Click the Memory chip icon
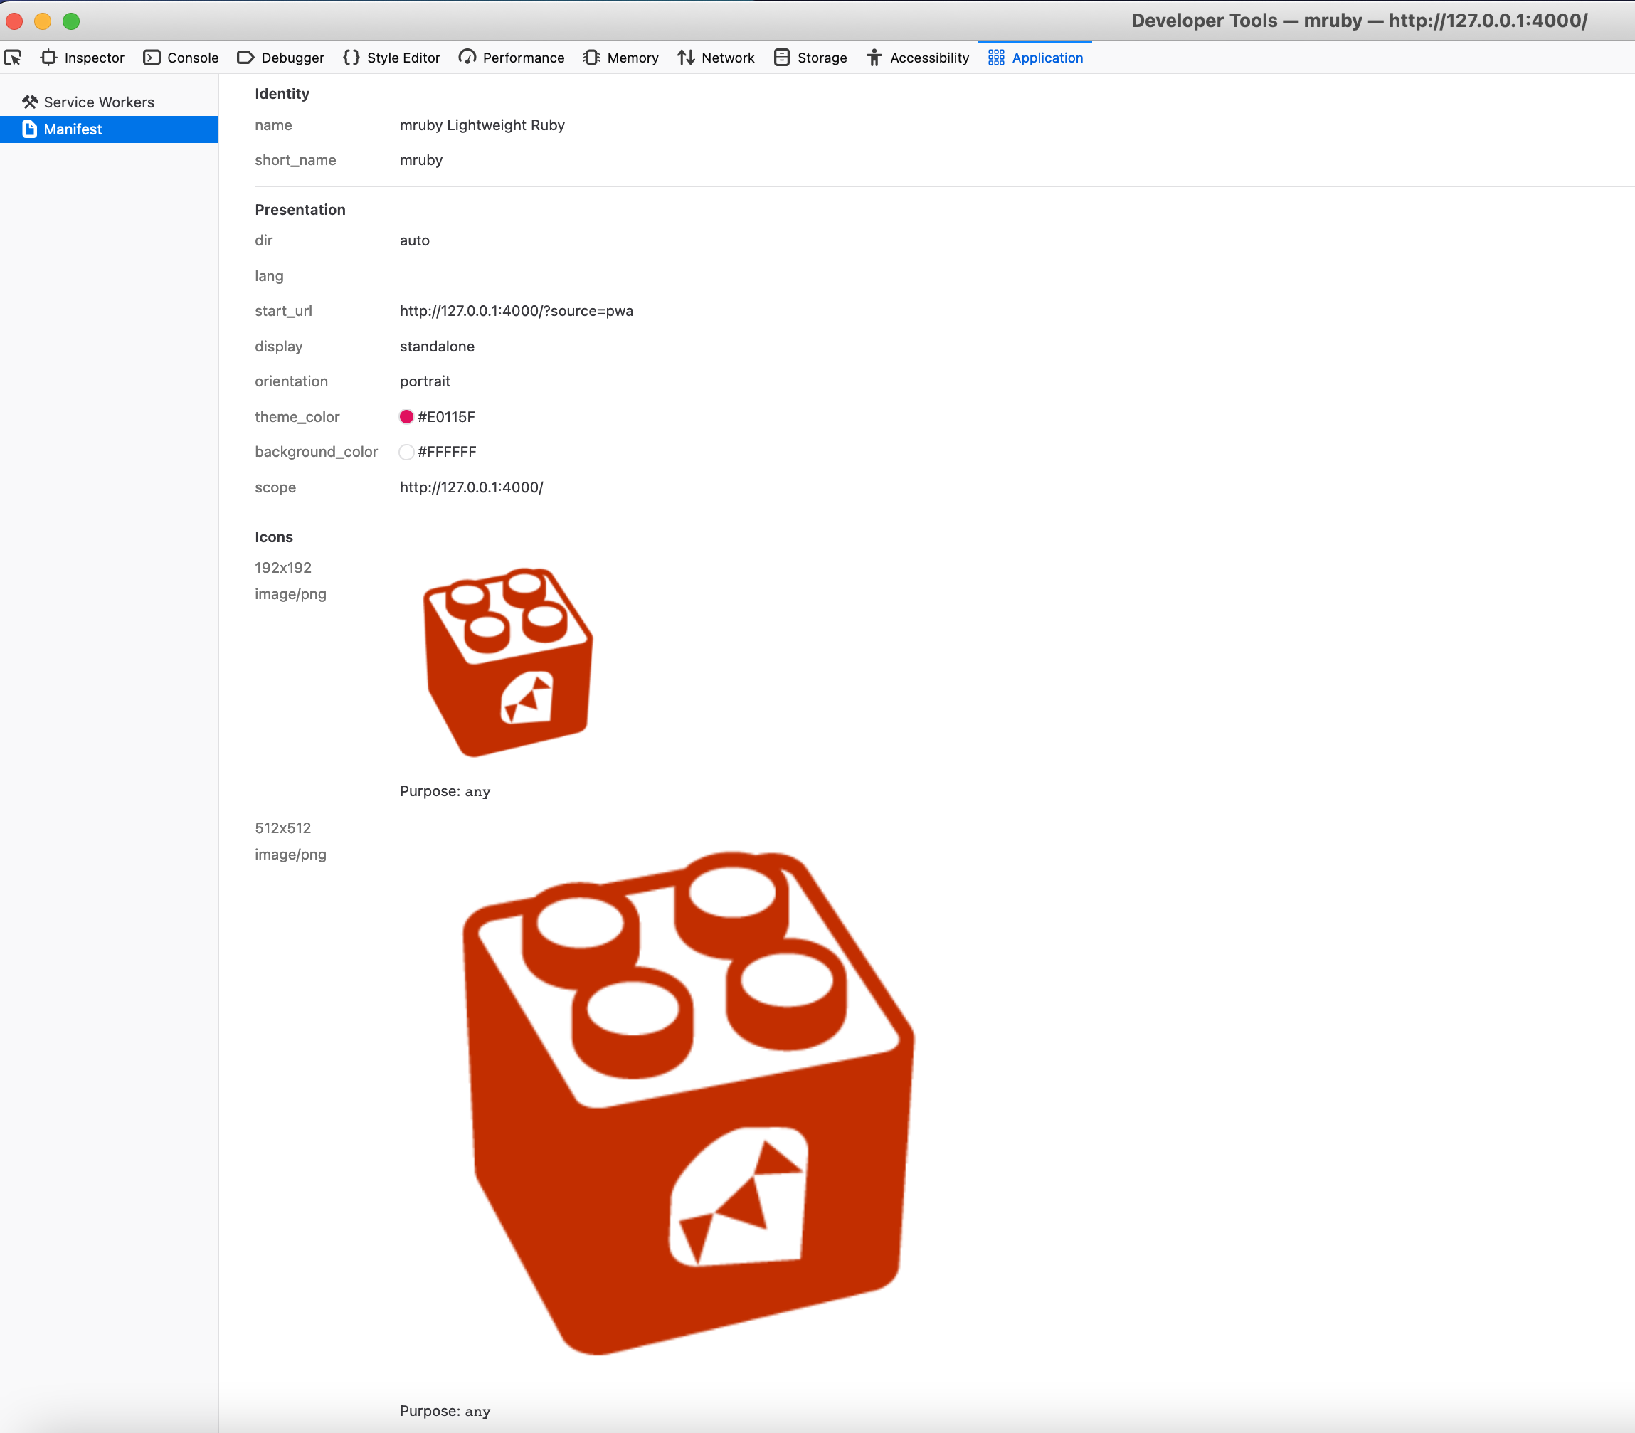Image resolution: width=1635 pixels, height=1433 pixels. pyautogui.click(x=592, y=58)
